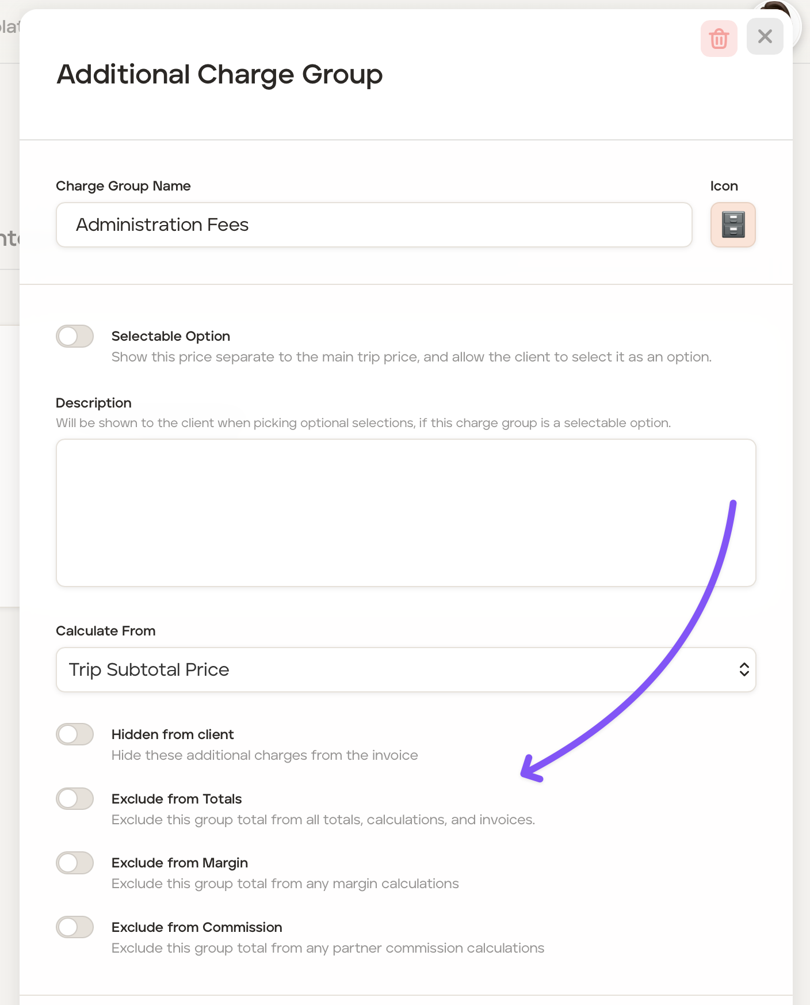
Task: Click the Exclude from Totals label
Action: point(177,799)
